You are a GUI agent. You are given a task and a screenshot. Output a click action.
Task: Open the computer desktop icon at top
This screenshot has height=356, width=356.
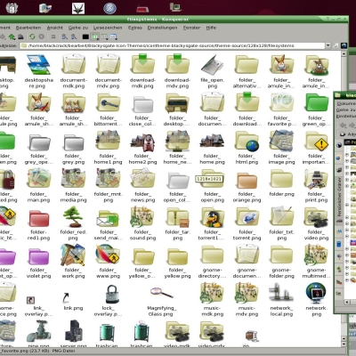pos(175,7)
